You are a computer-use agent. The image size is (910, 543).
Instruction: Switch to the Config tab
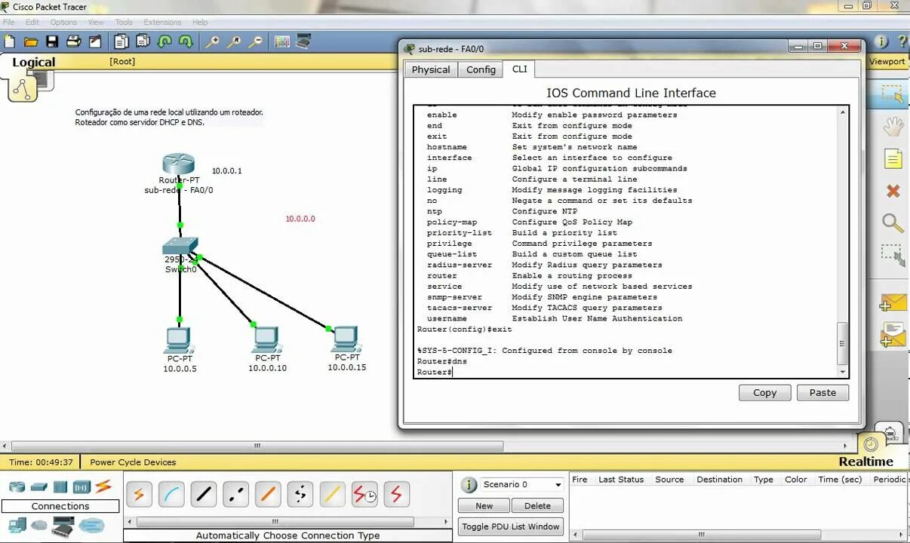(x=481, y=69)
